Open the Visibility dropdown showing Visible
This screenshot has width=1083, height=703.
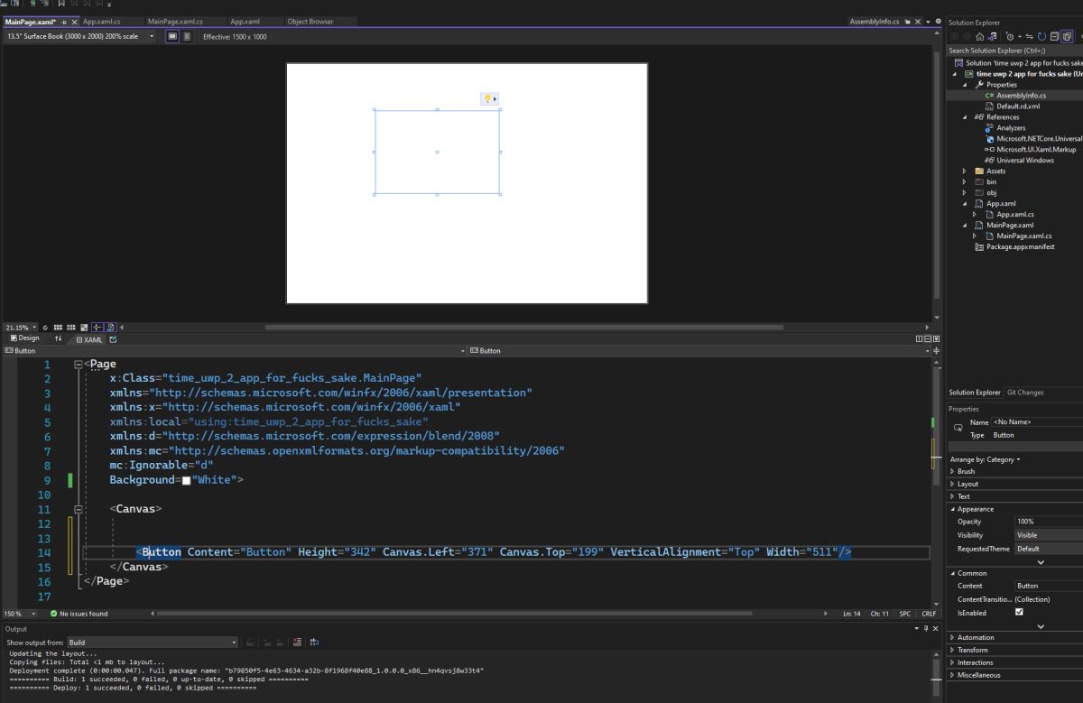pyautogui.click(x=1048, y=534)
